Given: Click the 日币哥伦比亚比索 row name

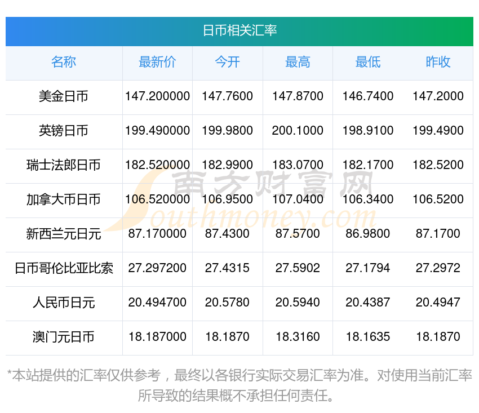Looking at the screenshot, I should click(64, 268).
